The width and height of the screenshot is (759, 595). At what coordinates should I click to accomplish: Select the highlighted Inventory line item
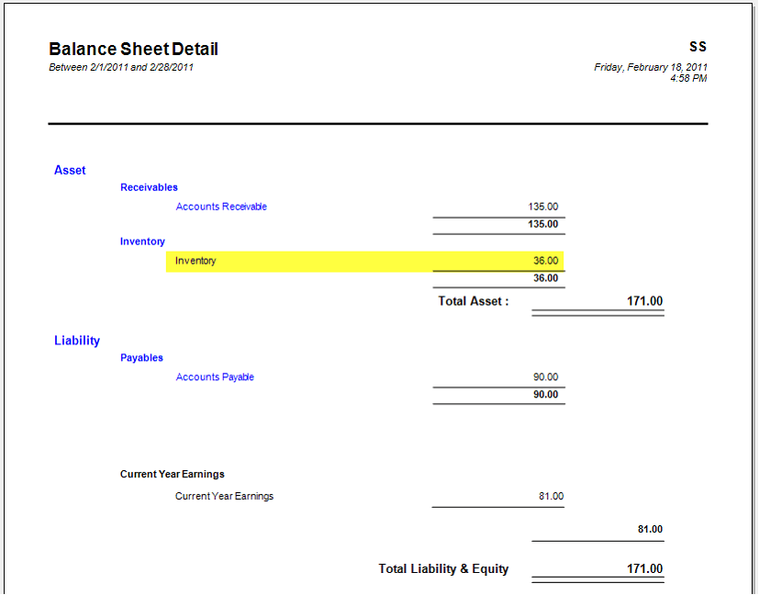point(195,261)
